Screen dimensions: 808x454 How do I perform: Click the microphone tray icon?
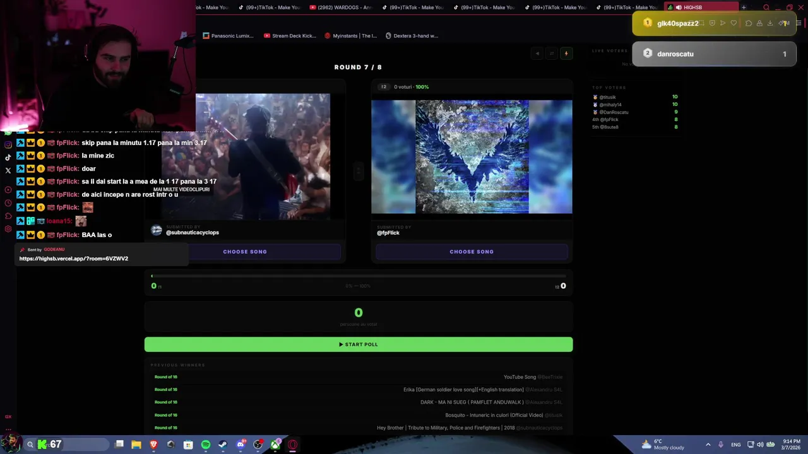[721, 445]
